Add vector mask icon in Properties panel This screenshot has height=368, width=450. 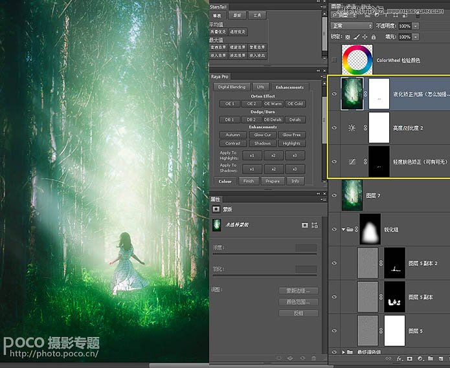tap(315, 225)
